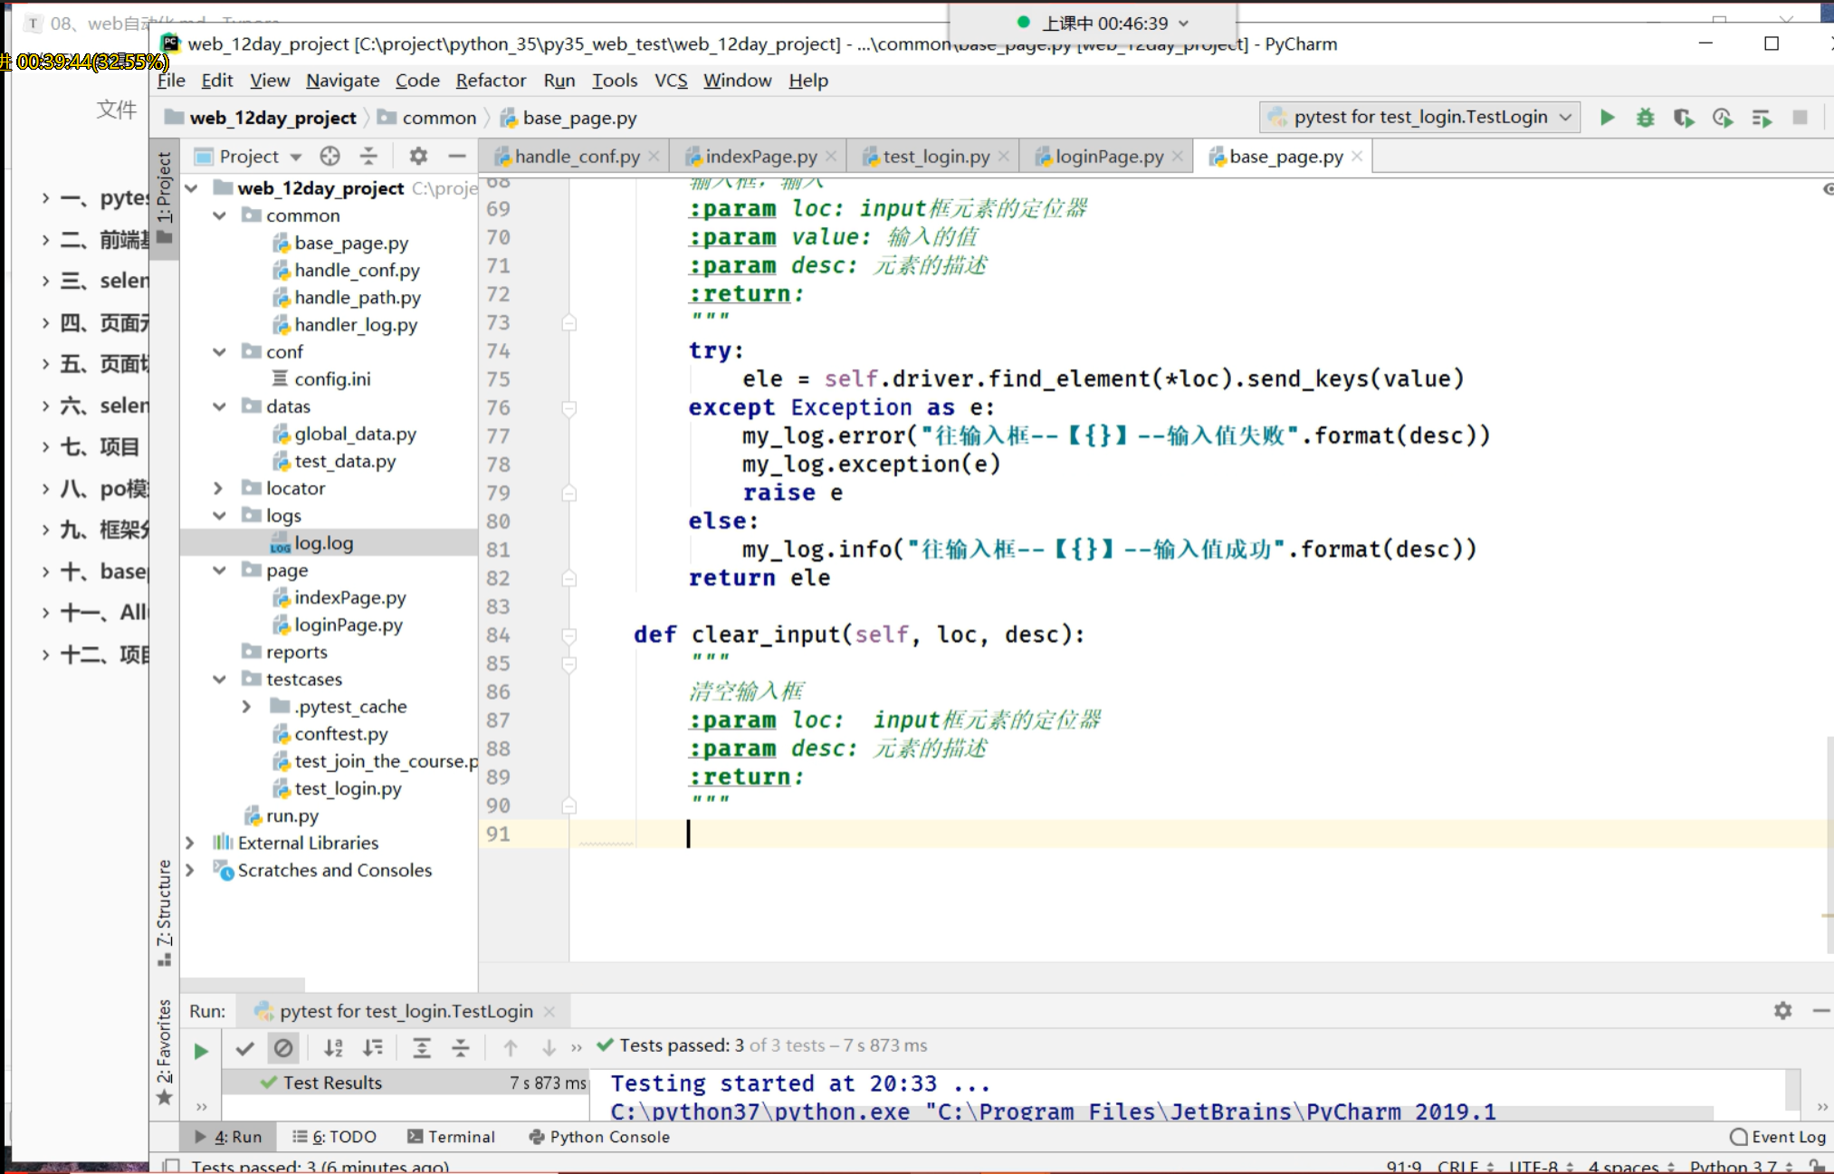Click Run with Coverage icon
The image size is (1834, 1174).
[1684, 118]
